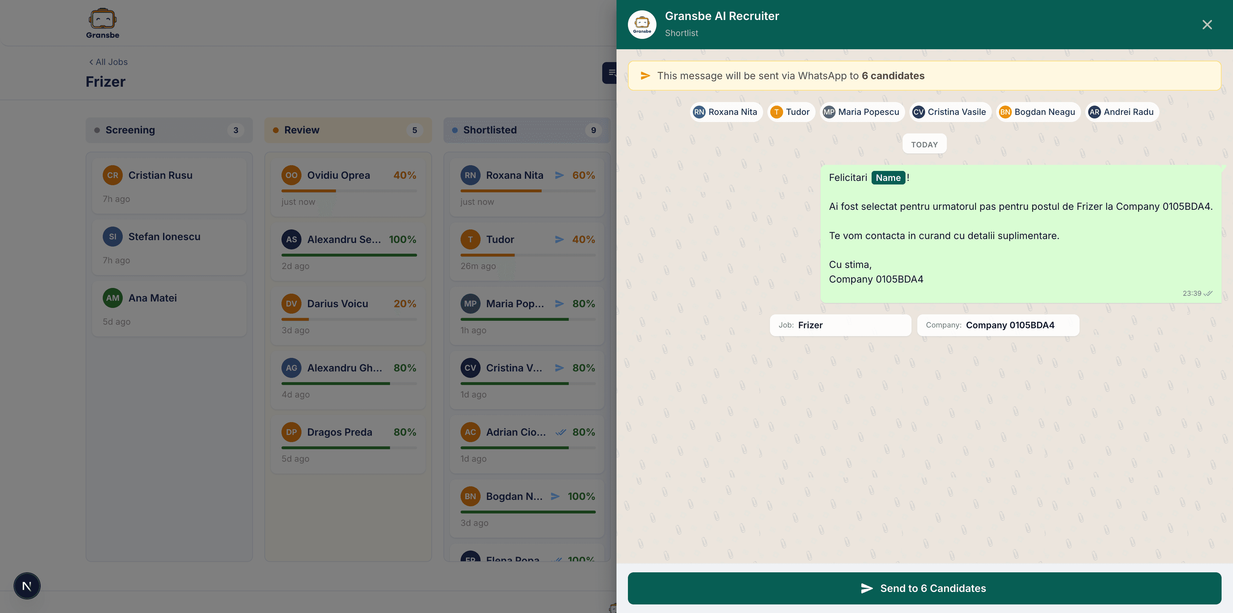Toggle the Andrei Radu recipient chip
Image resolution: width=1233 pixels, height=613 pixels.
pos(1122,112)
